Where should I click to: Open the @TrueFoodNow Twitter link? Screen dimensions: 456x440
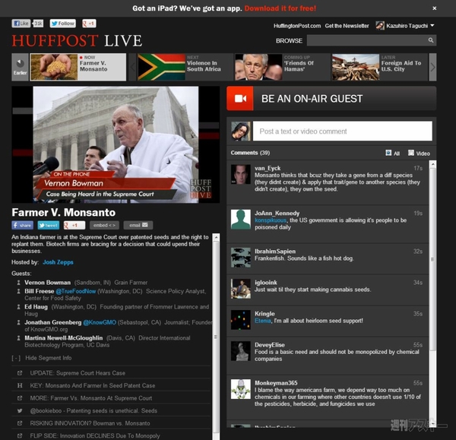75,291
